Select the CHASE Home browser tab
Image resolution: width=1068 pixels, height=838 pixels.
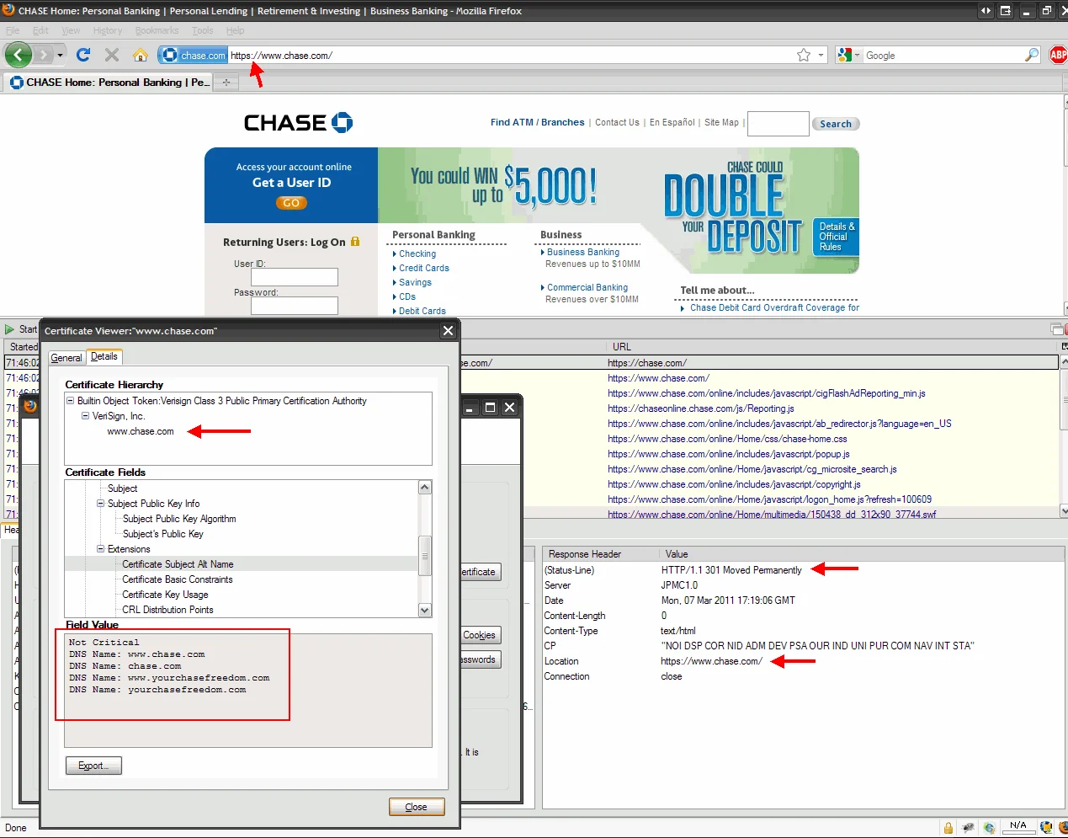109,83
